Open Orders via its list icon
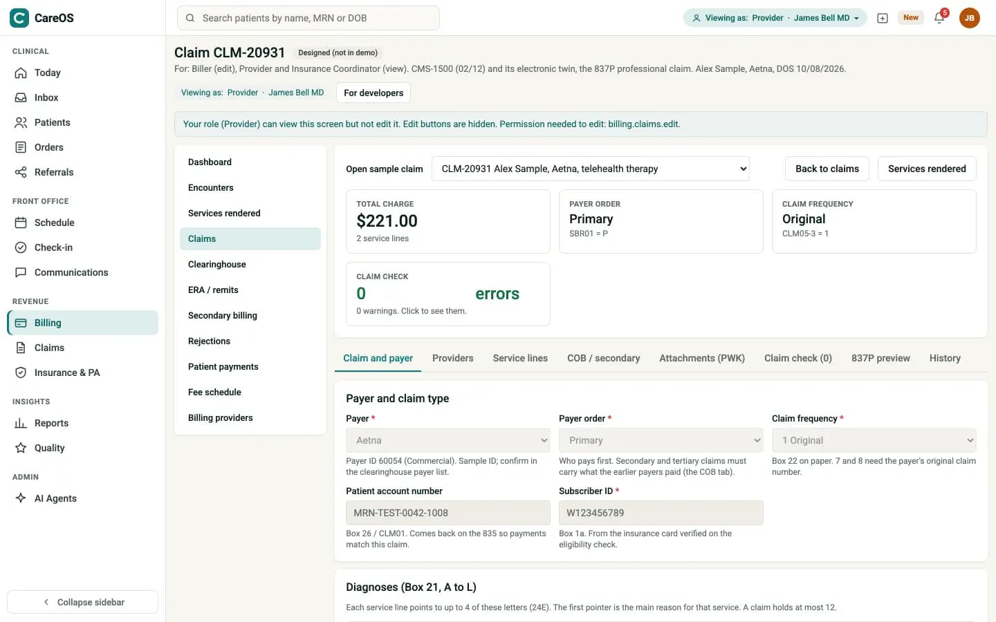The width and height of the screenshot is (996, 622). pyautogui.click(x=21, y=147)
